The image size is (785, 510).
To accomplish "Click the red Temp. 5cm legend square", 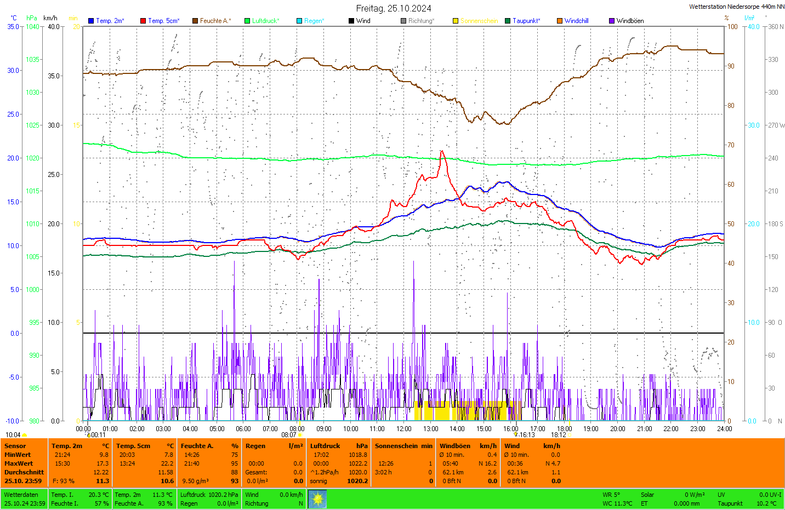I will point(143,21).
